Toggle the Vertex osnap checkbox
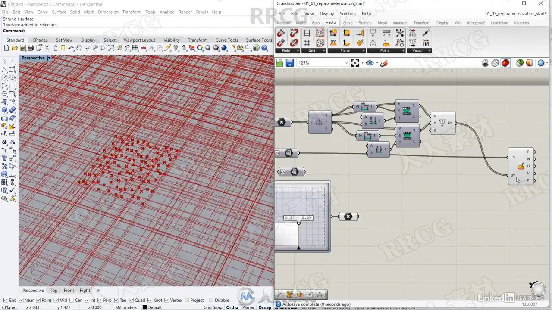 [166, 300]
